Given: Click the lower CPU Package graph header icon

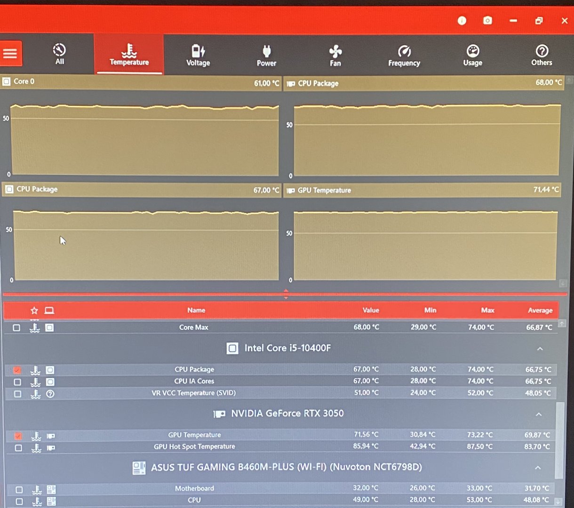Looking at the screenshot, I should [x=9, y=189].
